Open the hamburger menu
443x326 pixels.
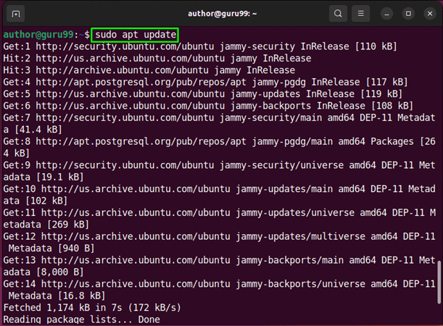tap(360, 14)
